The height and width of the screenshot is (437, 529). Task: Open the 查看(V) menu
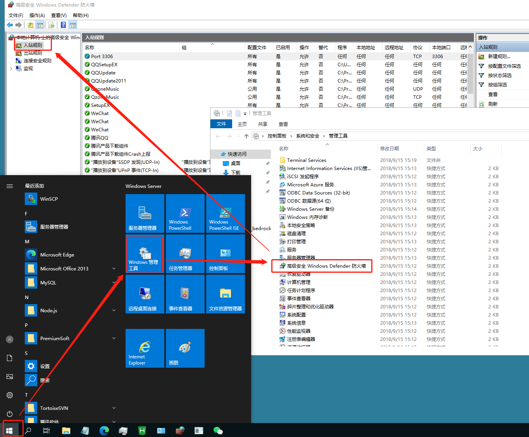tap(59, 15)
